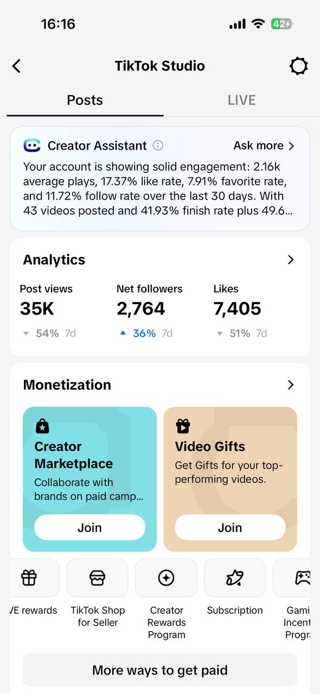
Task: Expand Analytics with the chevron arrow
Action: click(x=291, y=260)
